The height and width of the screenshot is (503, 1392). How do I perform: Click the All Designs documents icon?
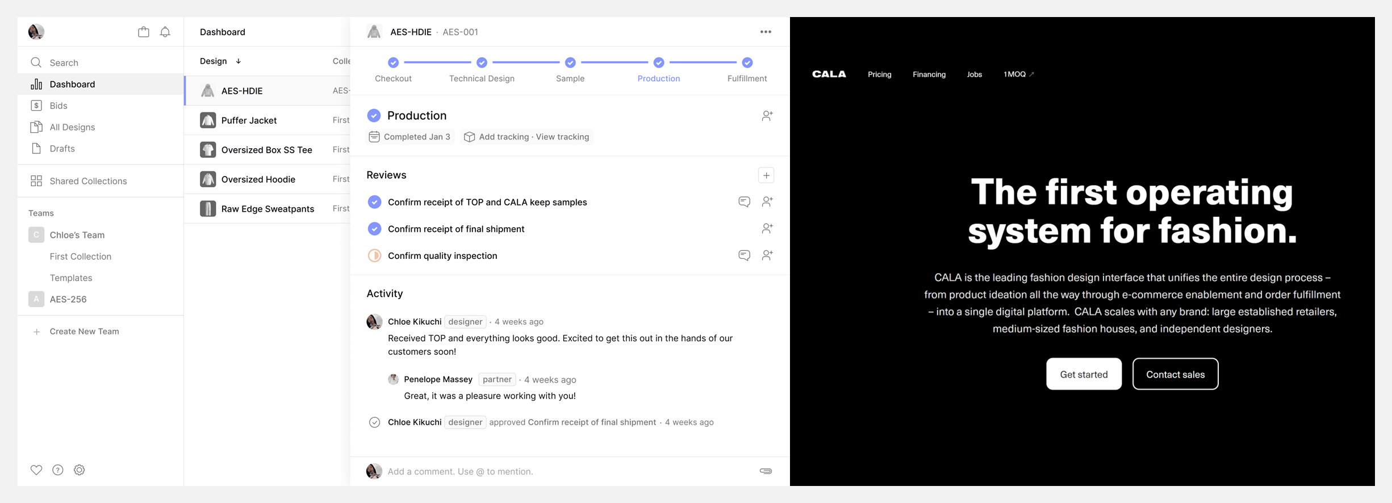coord(36,127)
